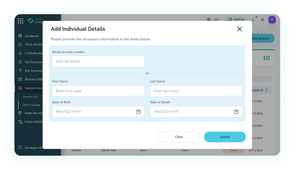Select Sanction List in sidebar

(30, 97)
